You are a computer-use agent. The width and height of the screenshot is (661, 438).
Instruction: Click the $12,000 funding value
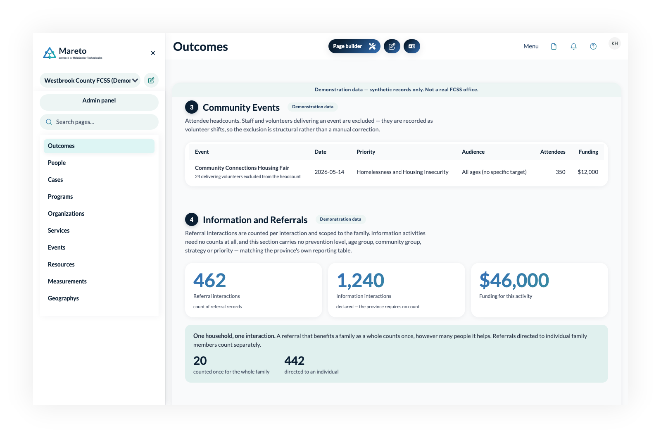[588, 172]
